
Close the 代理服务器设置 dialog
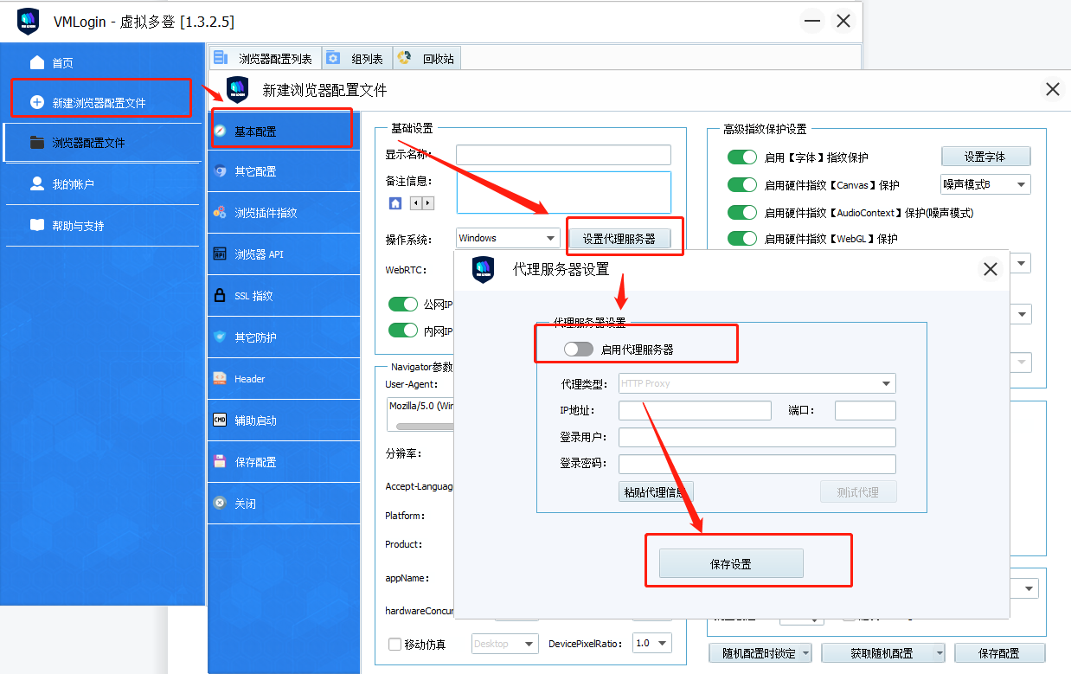click(991, 269)
